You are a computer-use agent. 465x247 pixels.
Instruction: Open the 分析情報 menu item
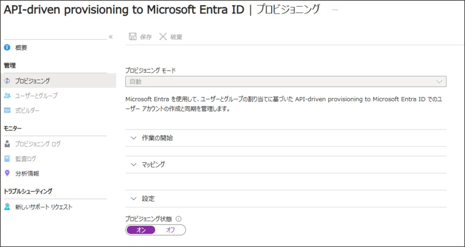27,173
